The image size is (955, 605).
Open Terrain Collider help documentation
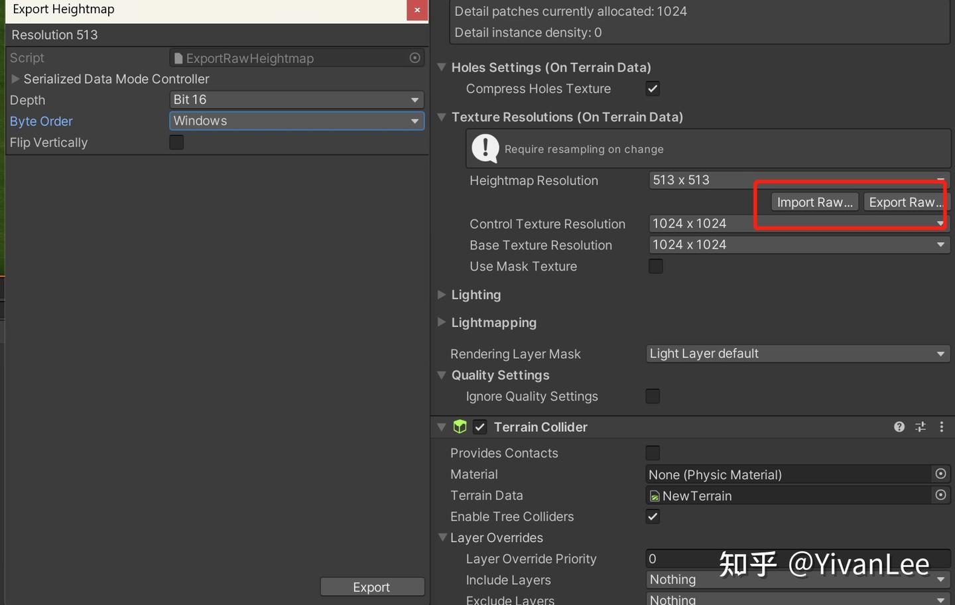click(899, 427)
